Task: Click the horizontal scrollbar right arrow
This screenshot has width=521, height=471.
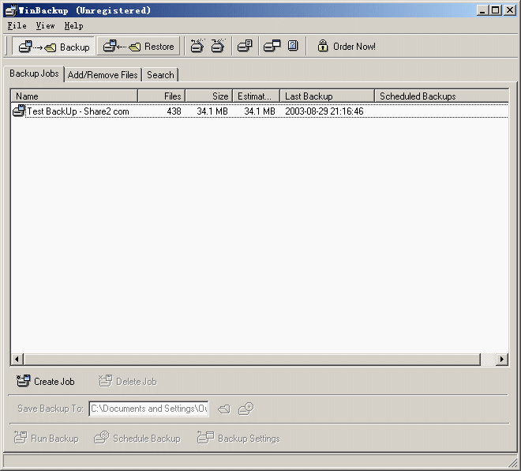Action: click(x=501, y=360)
